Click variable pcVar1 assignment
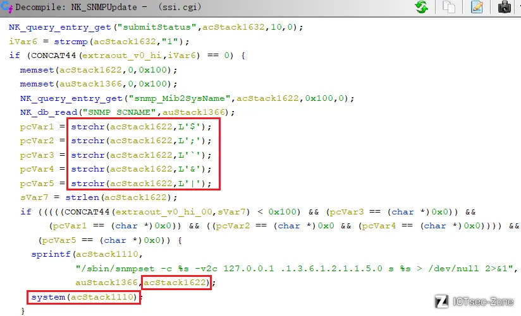Image resolution: width=521 pixels, height=316 pixels. click(37, 127)
